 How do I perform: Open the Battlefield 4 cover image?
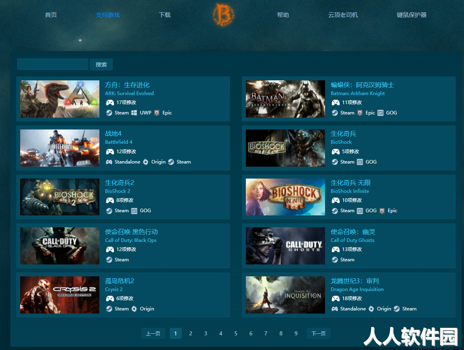point(60,148)
